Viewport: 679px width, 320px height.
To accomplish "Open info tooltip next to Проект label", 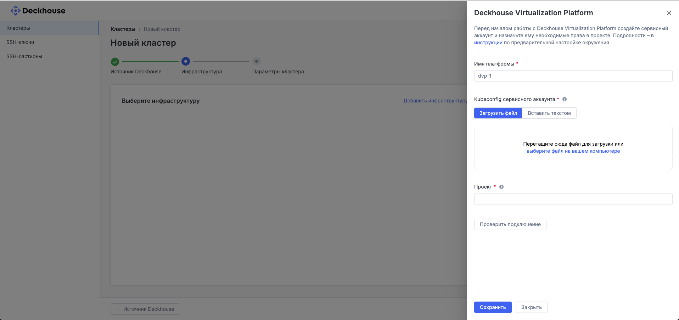I will coord(501,187).
